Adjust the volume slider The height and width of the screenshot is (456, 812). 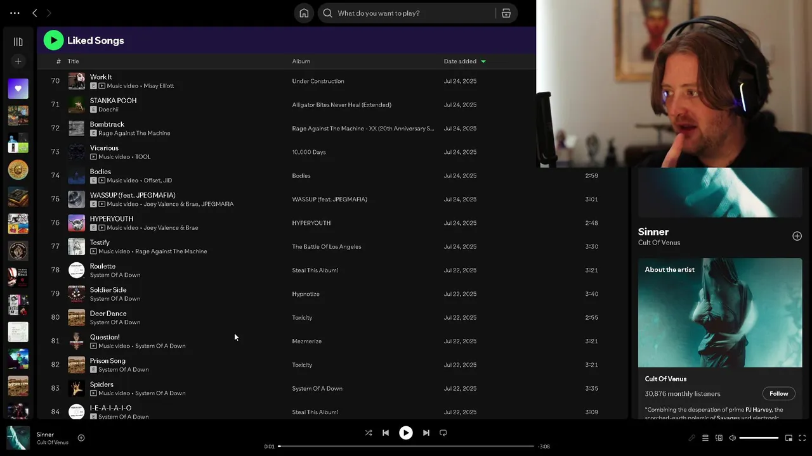coord(759,438)
